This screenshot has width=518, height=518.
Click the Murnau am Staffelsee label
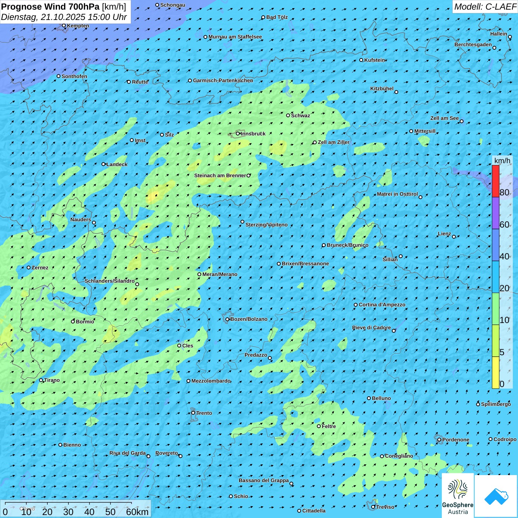point(235,37)
